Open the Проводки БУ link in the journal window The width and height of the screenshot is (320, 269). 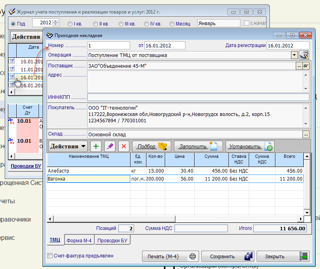pos(26,166)
